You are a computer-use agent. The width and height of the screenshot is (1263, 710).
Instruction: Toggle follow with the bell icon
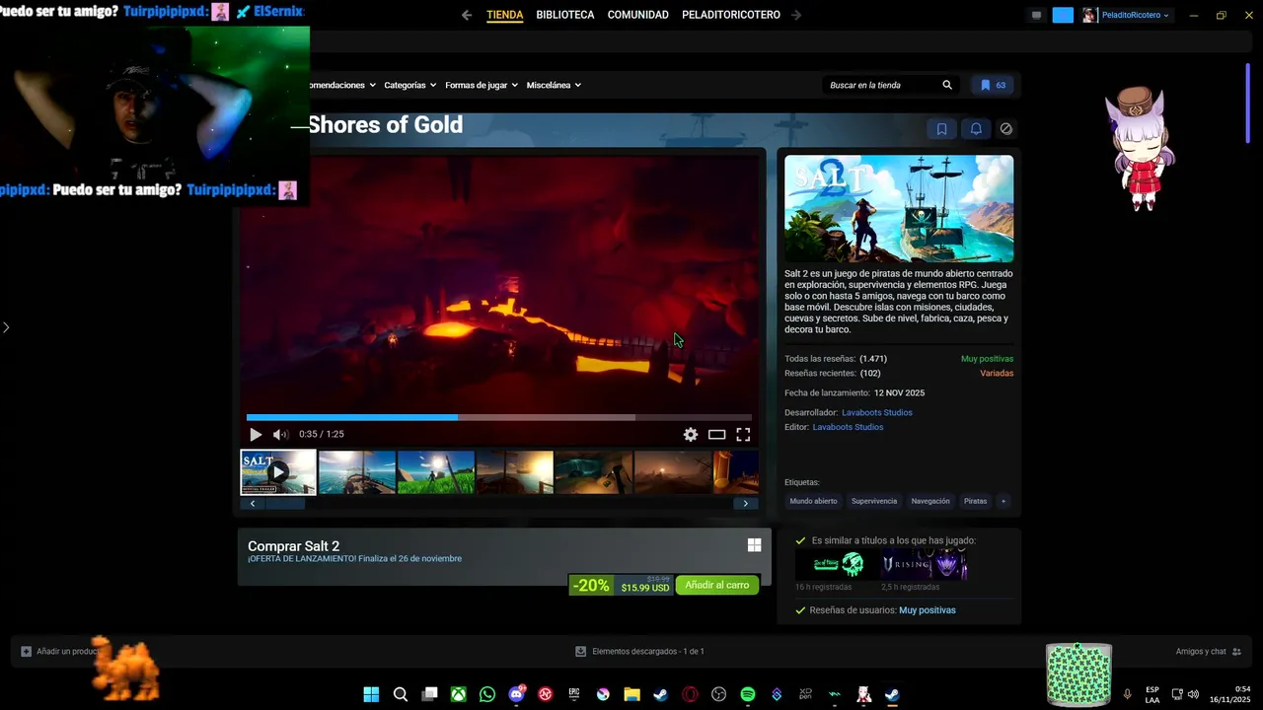976,129
